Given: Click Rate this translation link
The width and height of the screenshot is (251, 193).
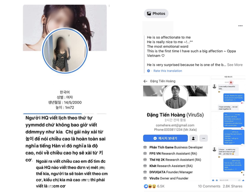Looking at the screenshot, I should point(168,71).
